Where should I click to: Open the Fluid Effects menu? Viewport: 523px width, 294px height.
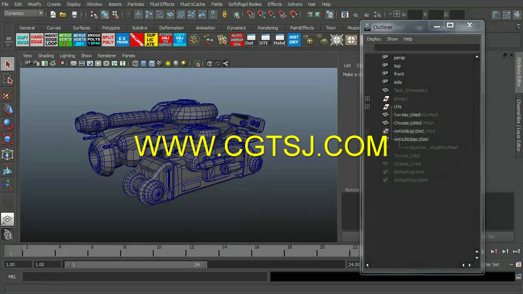click(x=162, y=5)
